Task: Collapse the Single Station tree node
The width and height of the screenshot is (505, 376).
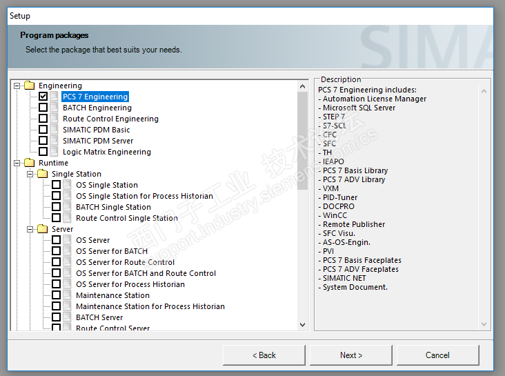Action: (30, 174)
